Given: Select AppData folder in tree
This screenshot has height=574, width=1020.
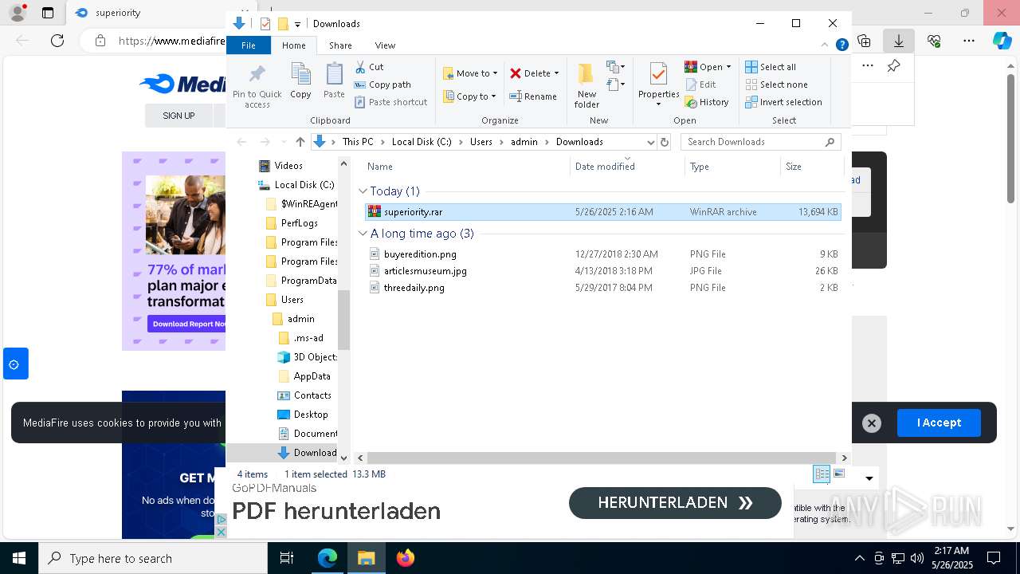Looking at the screenshot, I should [312, 376].
